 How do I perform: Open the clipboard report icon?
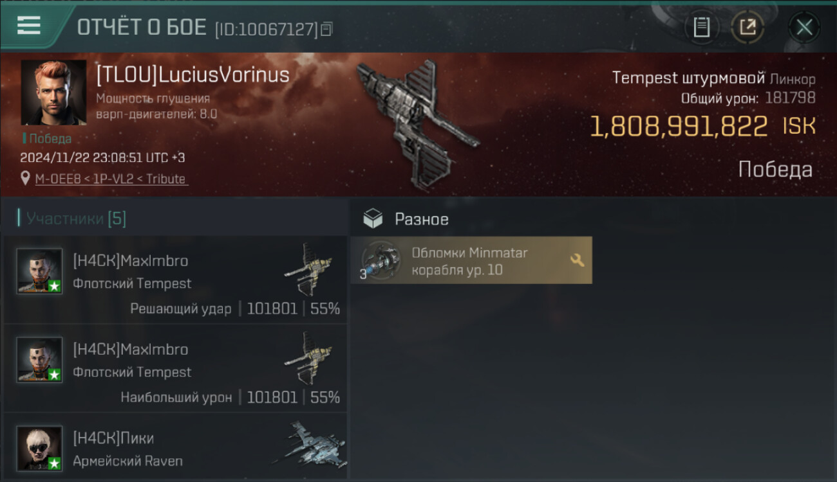pos(701,28)
